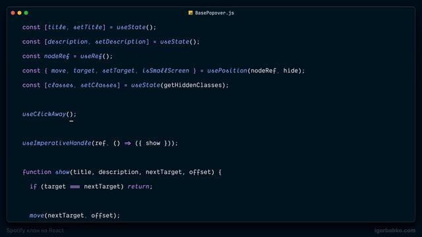Viewport: 422px width, 237px height.
Task: Click the 'move(nextTarget, offset)' call
Action: [x=75, y=215]
